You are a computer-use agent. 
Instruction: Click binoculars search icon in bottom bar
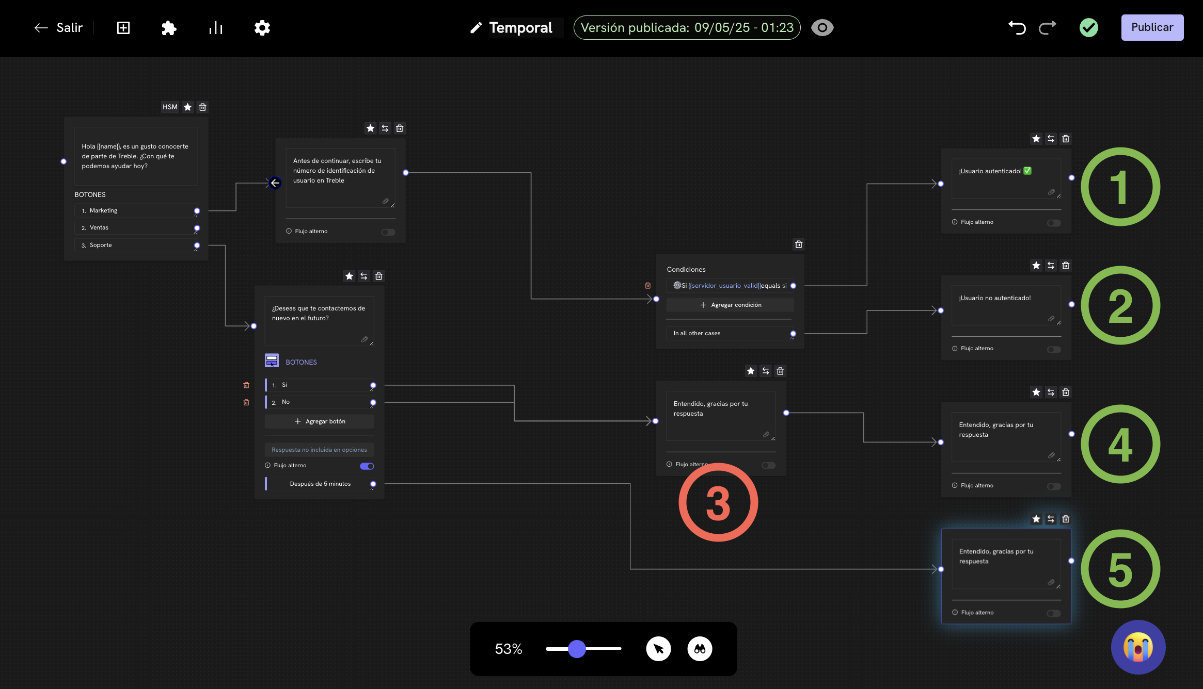[700, 649]
